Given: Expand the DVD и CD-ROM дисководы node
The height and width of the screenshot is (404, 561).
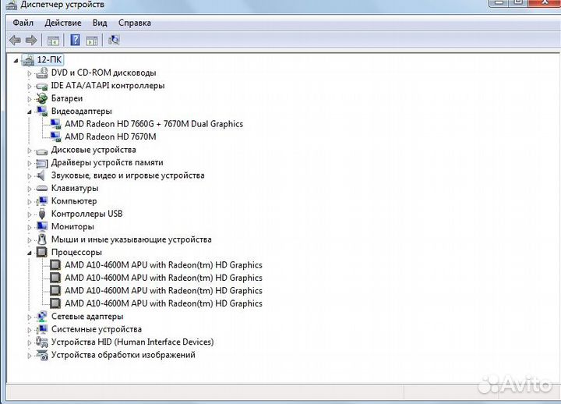Looking at the screenshot, I should pos(30,73).
